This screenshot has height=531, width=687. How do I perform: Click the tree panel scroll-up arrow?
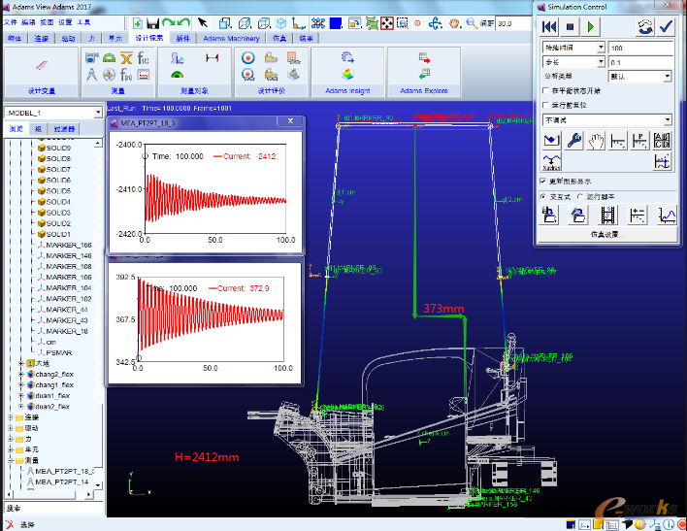[x=98, y=143]
